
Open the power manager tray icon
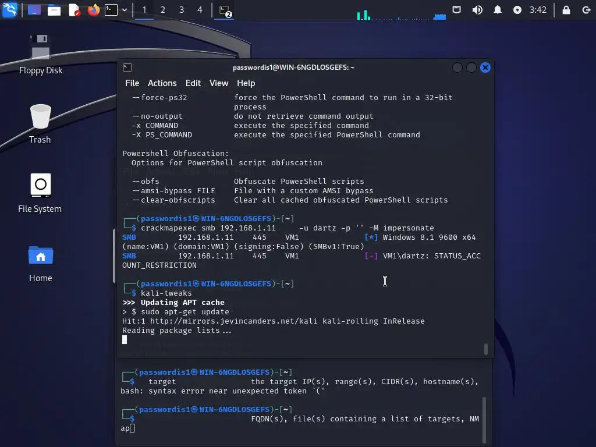point(517,10)
